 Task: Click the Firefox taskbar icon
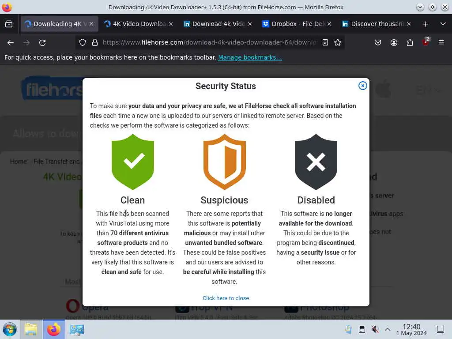54,329
